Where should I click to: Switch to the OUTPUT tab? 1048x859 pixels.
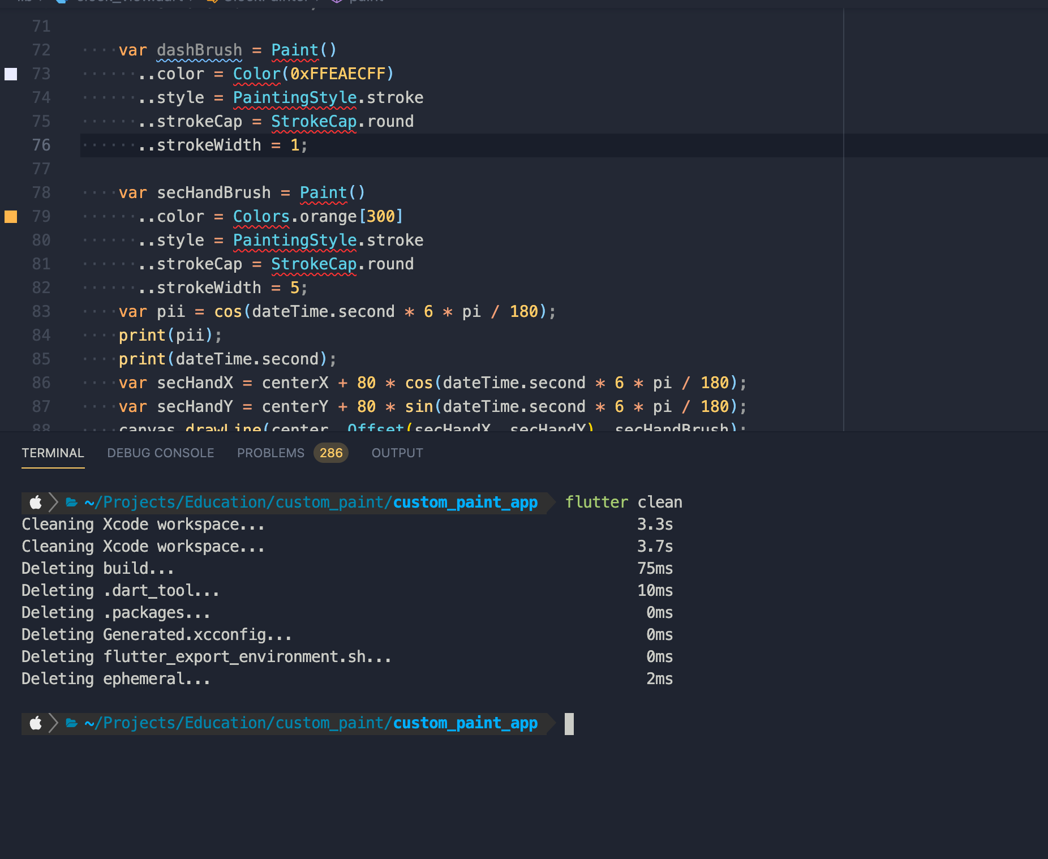click(x=397, y=453)
